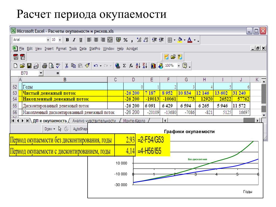Image resolution: width=276 pixels, height=207 pixels.
Task: Switch to the Монте-Карло sheet tab
Action: pos(133,121)
